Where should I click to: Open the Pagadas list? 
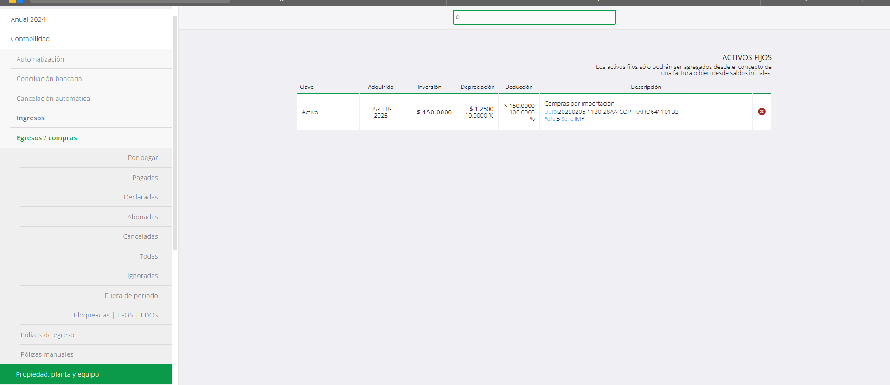click(145, 178)
